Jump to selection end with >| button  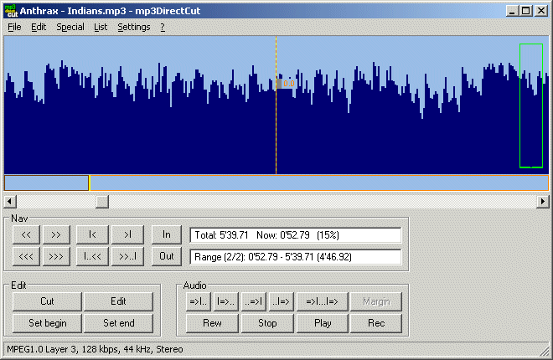point(127,234)
